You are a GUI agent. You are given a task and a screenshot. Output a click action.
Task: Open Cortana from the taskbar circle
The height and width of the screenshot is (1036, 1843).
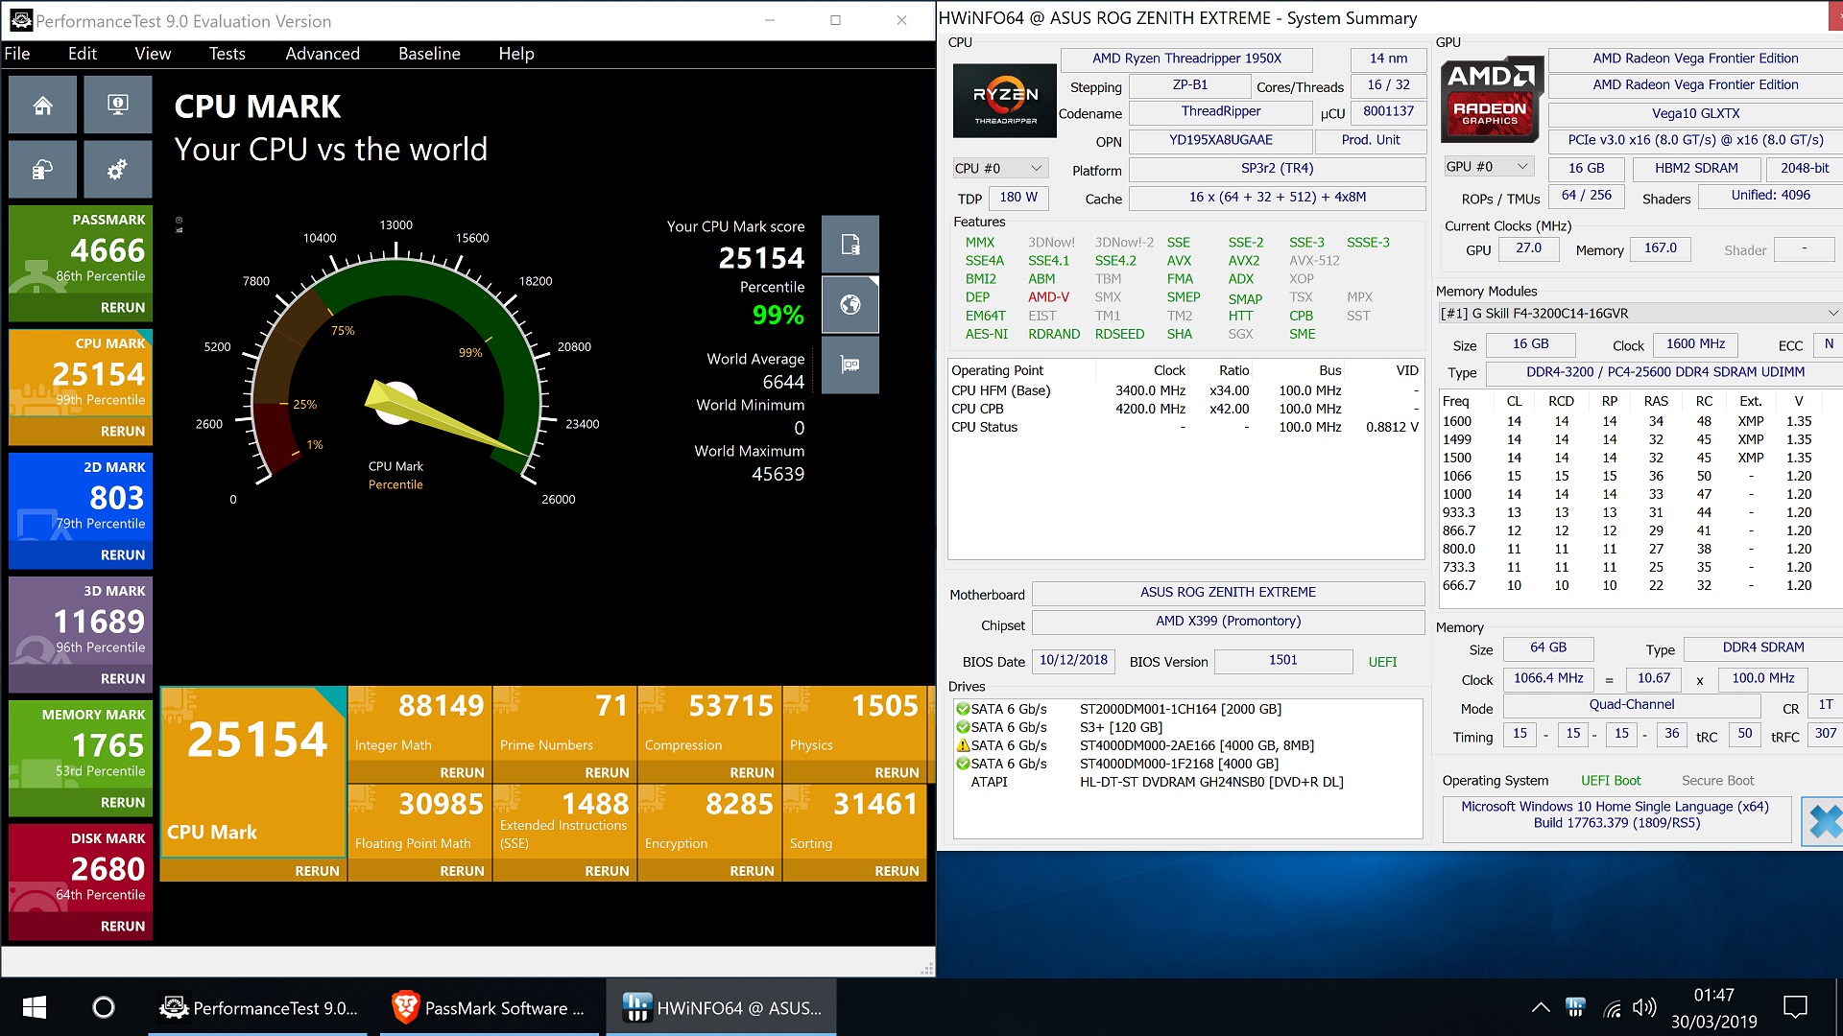point(103,1007)
